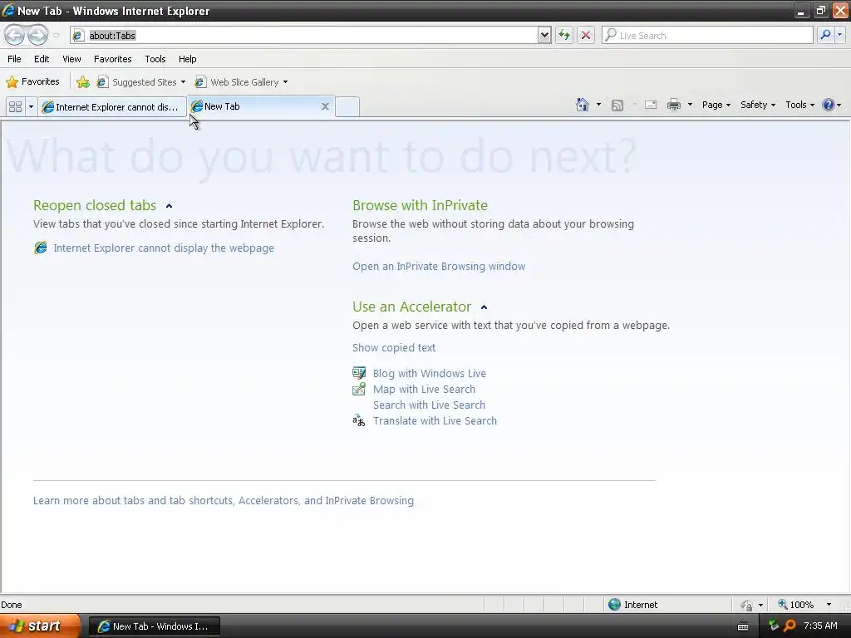851x638 pixels.
Task: Open the File menu
Action: (x=15, y=59)
